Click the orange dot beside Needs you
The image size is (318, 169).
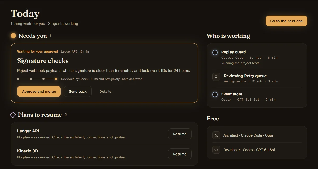[x=13, y=36]
